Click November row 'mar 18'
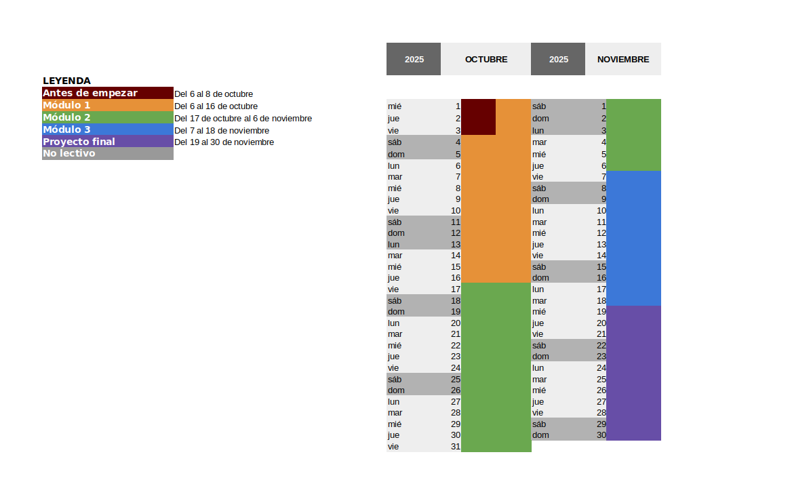This screenshot has height=484, width=811. coord(568,300)
